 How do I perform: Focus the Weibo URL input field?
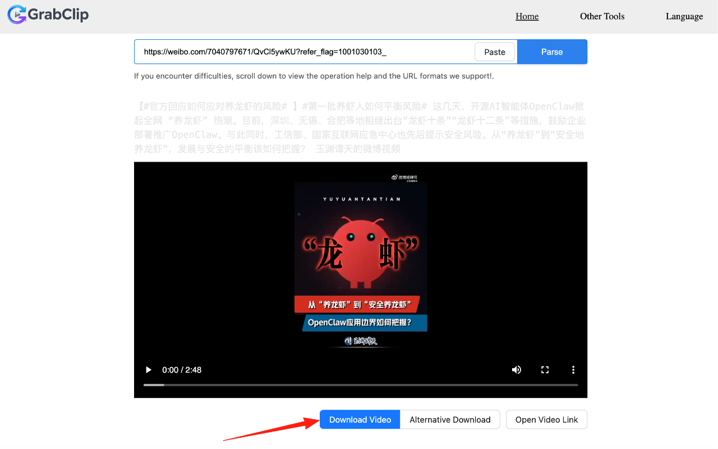click(x=303, y=52)
